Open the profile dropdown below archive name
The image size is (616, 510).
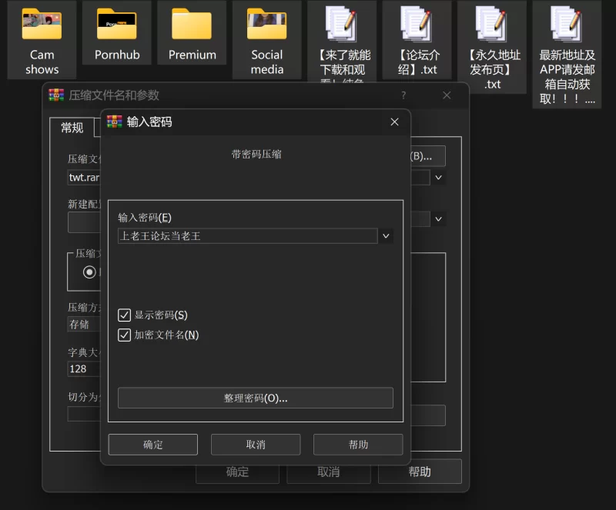(x=438, y=218)
